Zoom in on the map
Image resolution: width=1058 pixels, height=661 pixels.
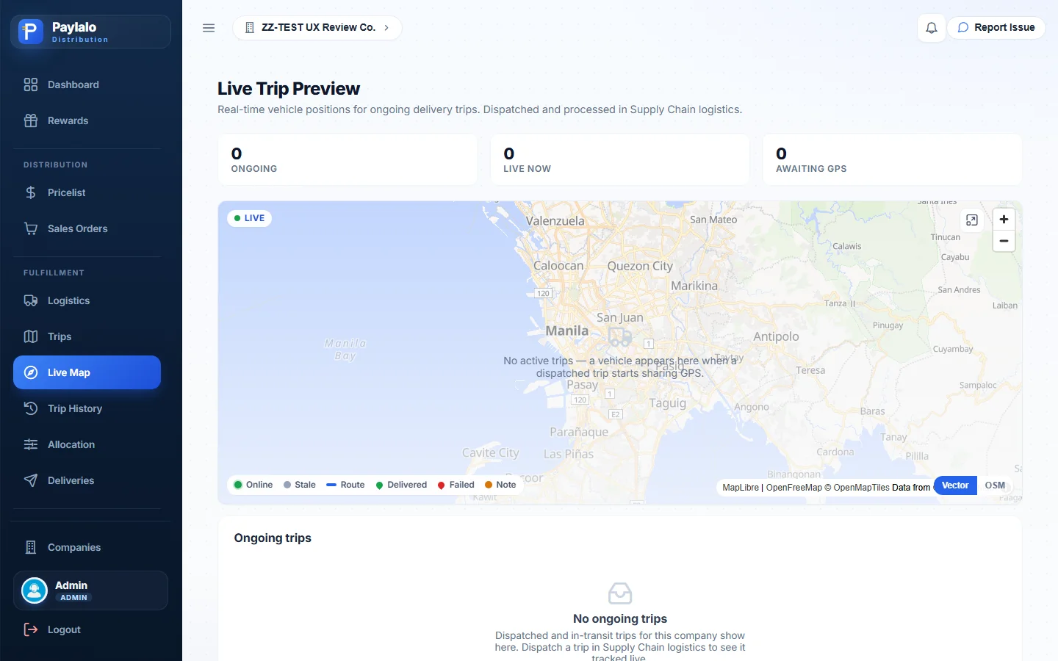tap(1004, 220)
